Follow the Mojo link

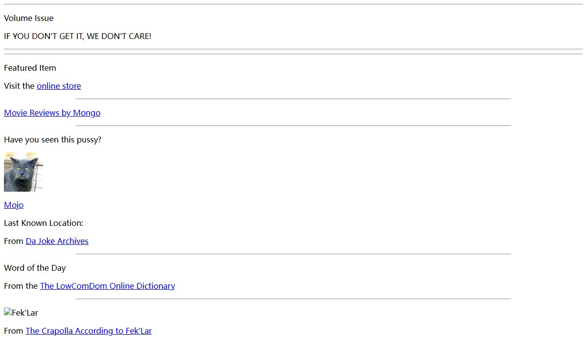click(x=14, y=205)
